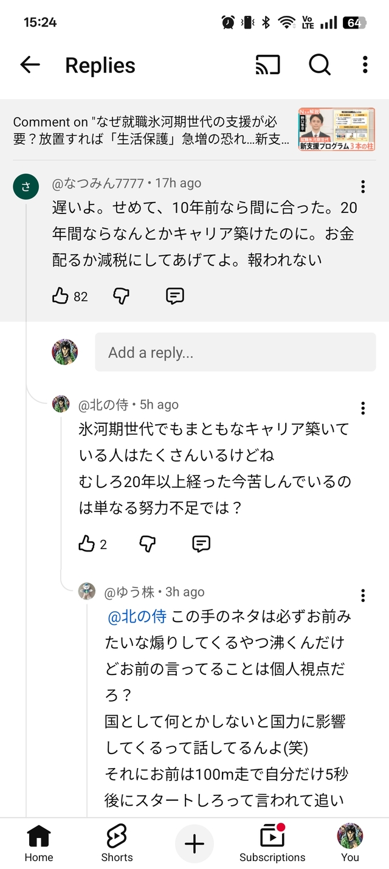Dislike the comment by @なつみん7777
Image resolution: width=389 pixels, height=869 pixels.
(122, 296)
